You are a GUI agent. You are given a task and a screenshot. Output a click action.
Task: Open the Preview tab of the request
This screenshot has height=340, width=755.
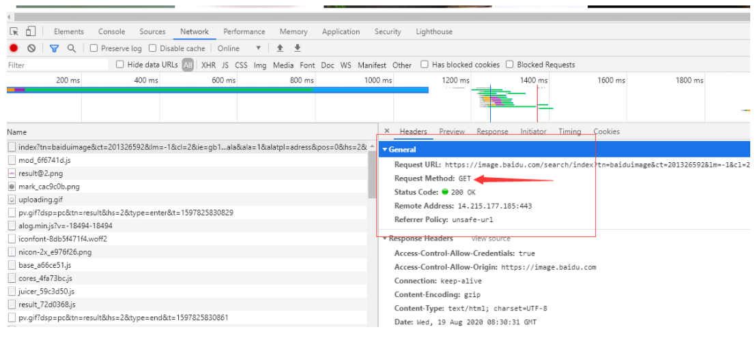pos(451,132)
